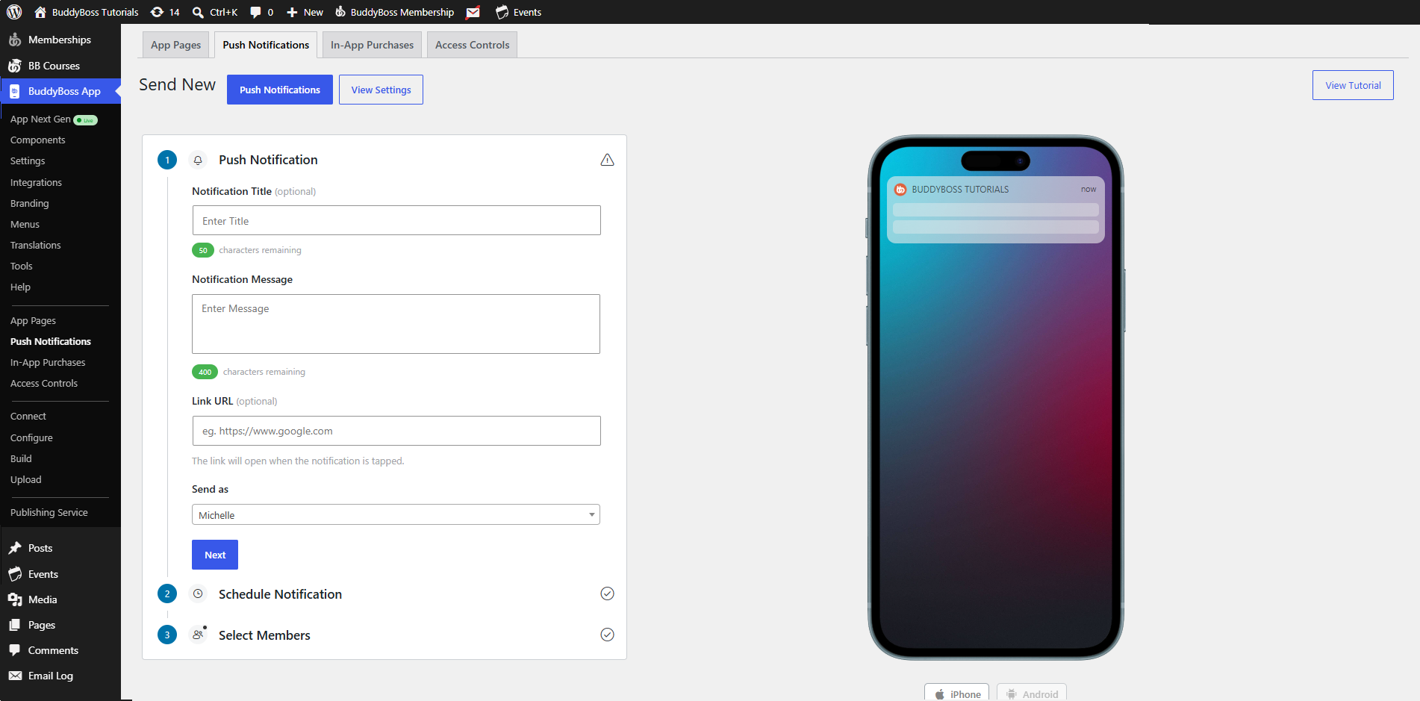Click the Notification Message text area
The height and width of the screenshot is (701, 1420).
[396, 324]
